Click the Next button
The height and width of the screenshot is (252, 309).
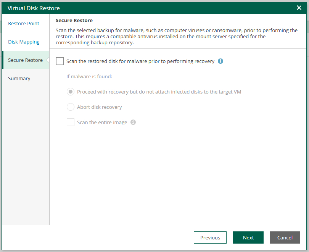[x=248, y=237]
